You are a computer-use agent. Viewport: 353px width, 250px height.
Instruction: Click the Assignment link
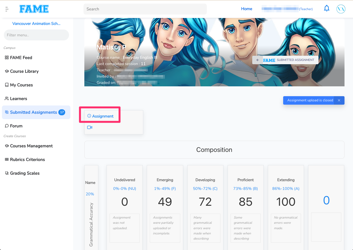pos(103,116)
